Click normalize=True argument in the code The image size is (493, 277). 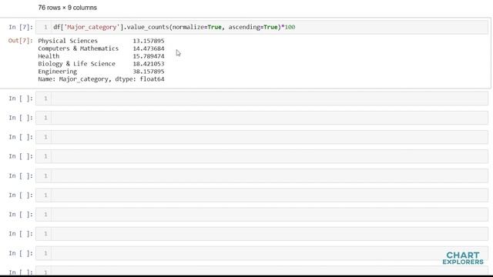[x=197, y=28]
